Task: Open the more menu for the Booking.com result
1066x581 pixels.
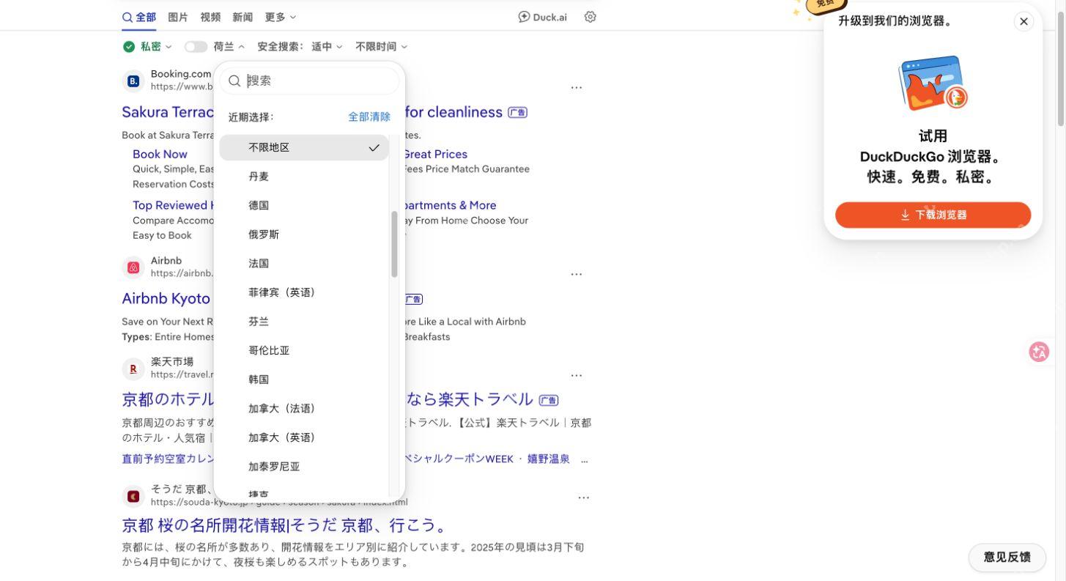Action: coord(577,87)
